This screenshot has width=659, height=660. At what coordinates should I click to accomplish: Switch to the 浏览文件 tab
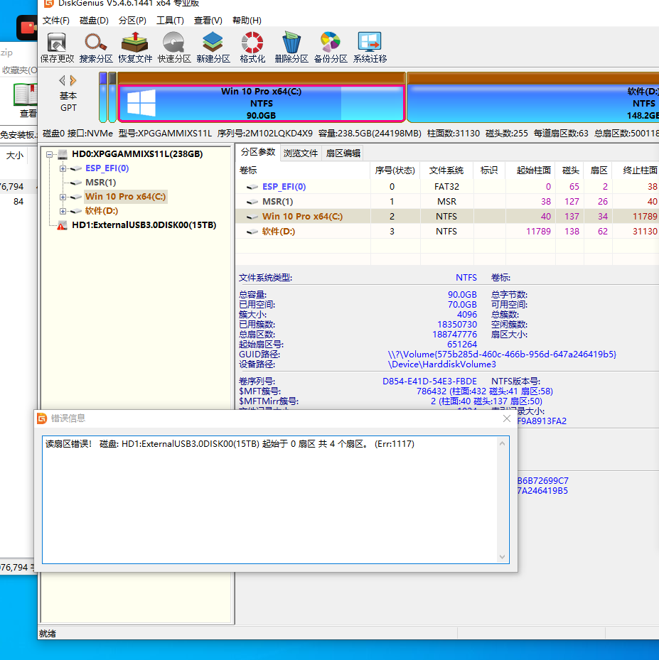pos(301,153)
